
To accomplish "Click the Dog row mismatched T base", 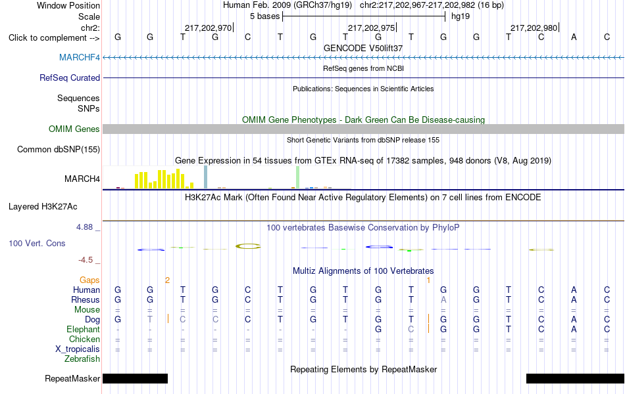I will point(150,320).
